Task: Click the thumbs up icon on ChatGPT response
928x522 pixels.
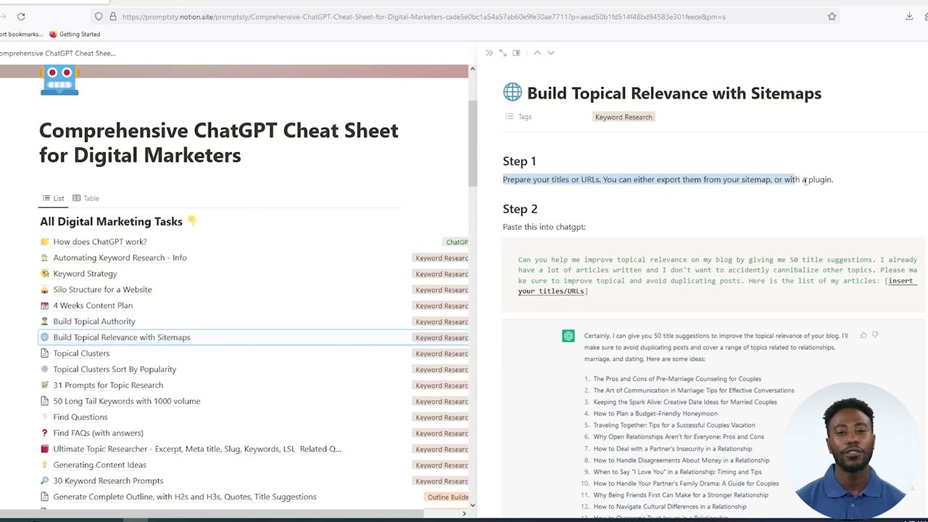Action: pyautogui.click(x=863, y=335)
